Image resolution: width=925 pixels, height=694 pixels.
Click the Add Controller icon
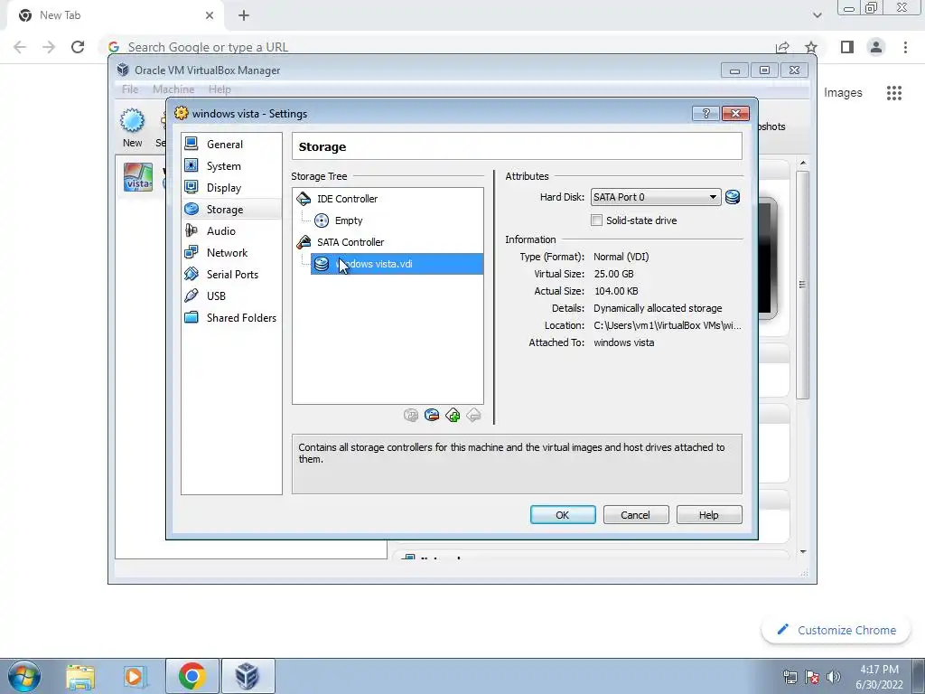(453, 416)
